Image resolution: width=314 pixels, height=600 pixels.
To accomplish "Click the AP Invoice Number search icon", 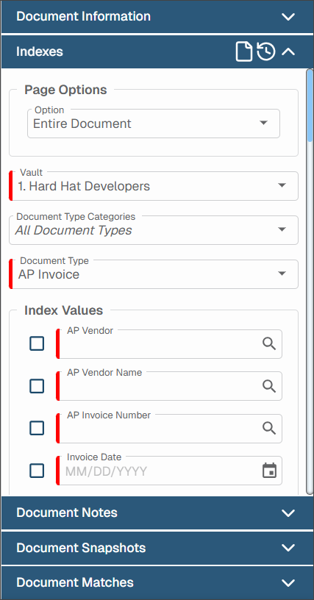I will tap(269, 428).
